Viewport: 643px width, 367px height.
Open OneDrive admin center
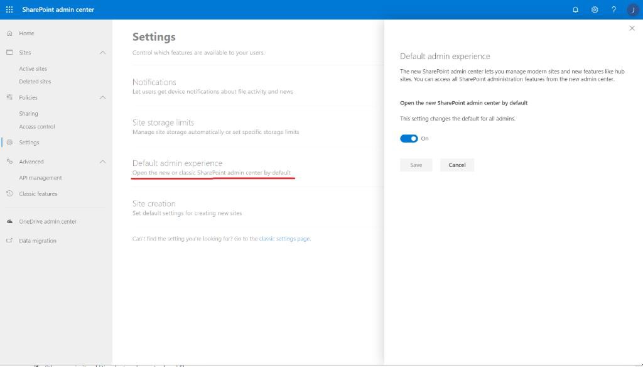(48, 222)
